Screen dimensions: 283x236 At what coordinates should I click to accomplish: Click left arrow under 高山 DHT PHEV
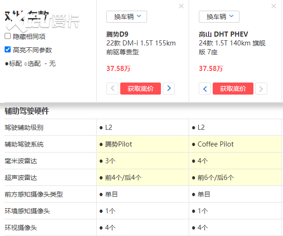tap(205, 89)
